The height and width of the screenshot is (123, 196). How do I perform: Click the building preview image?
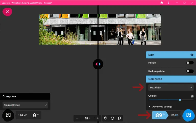point(100,29)
